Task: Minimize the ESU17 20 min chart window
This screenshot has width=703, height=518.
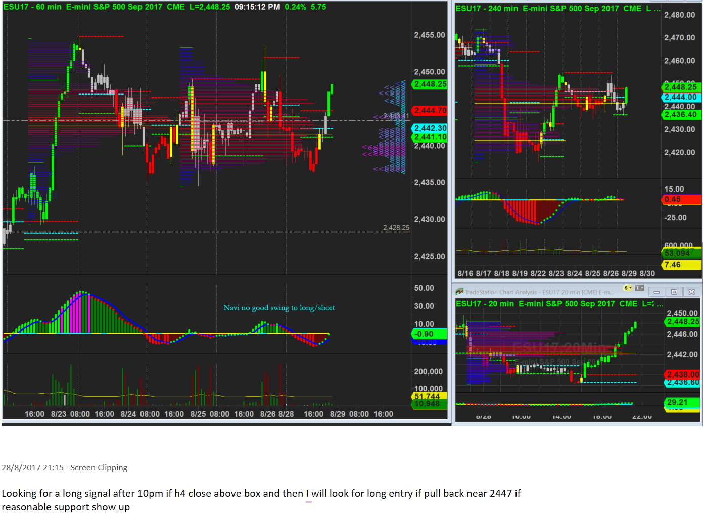Action: click(x=657, y=292)
